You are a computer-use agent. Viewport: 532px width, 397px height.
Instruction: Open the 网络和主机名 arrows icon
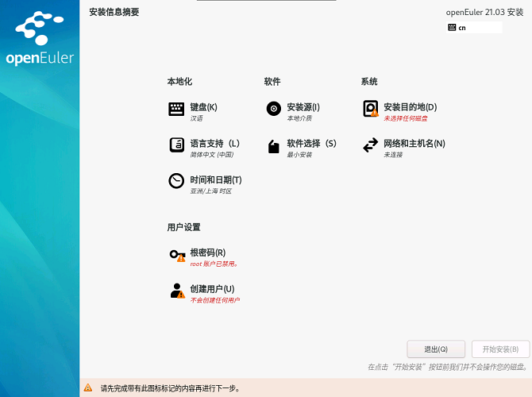pyautogui.click(x=370, y=145)
